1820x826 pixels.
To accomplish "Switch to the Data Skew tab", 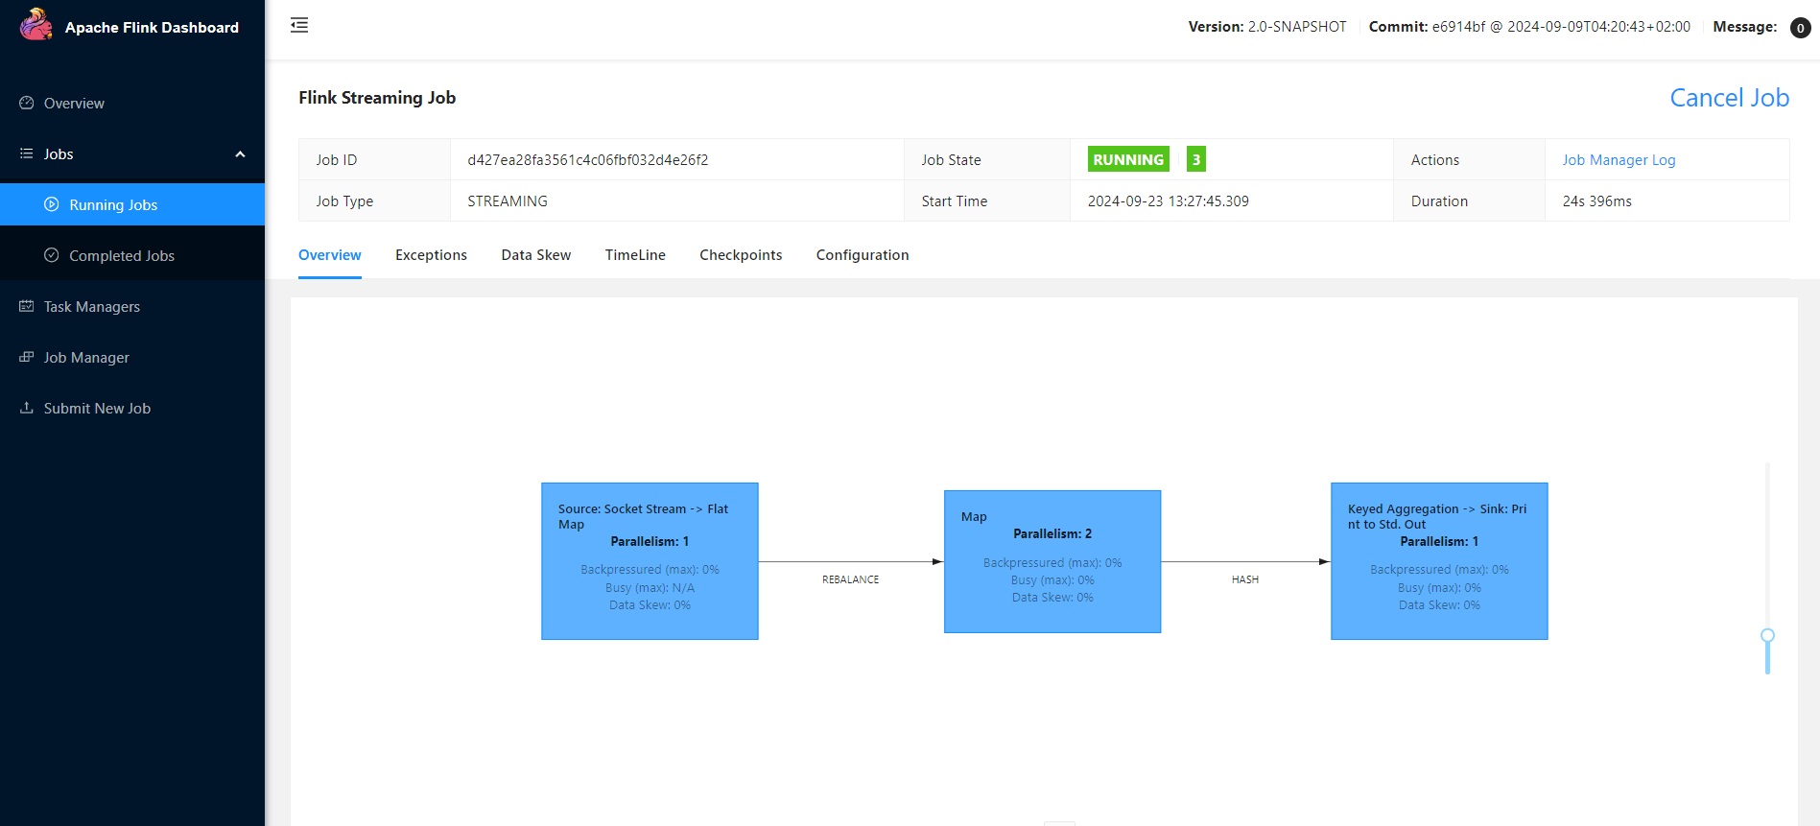I will pyautogui.click(x=536, y=255).
